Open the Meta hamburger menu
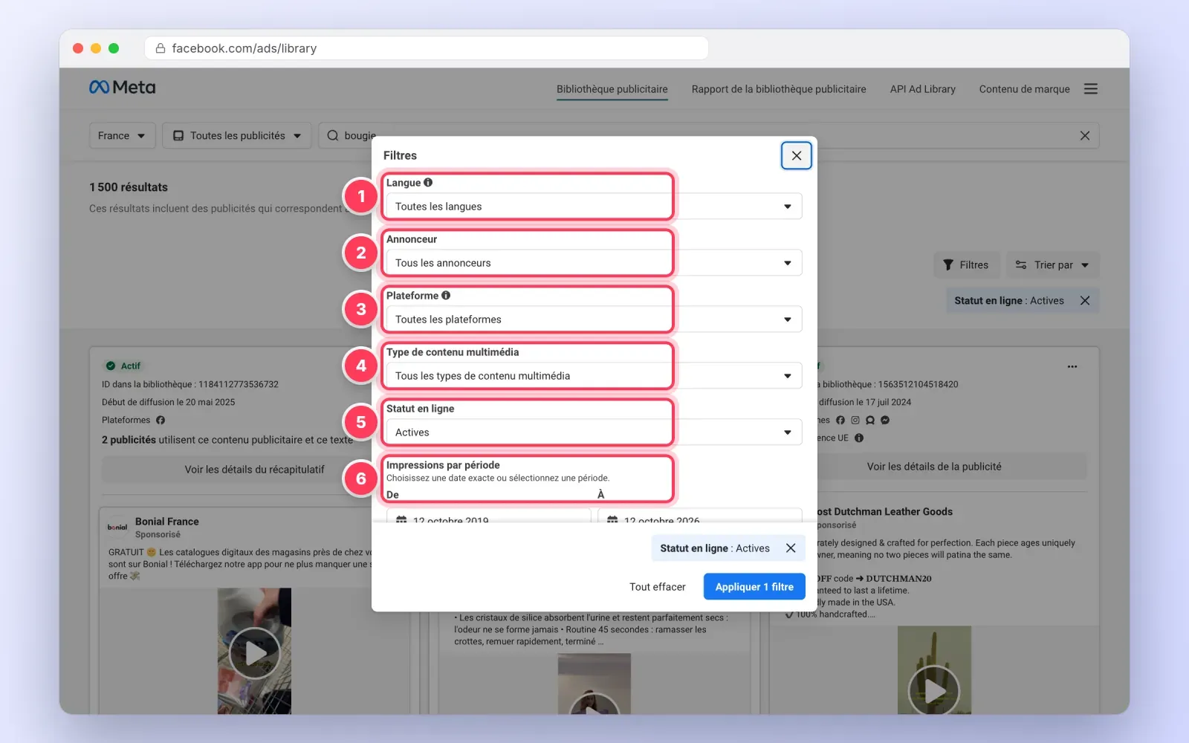The height and width of the screenshot is (743, 1189). (x=1091, y=89)
